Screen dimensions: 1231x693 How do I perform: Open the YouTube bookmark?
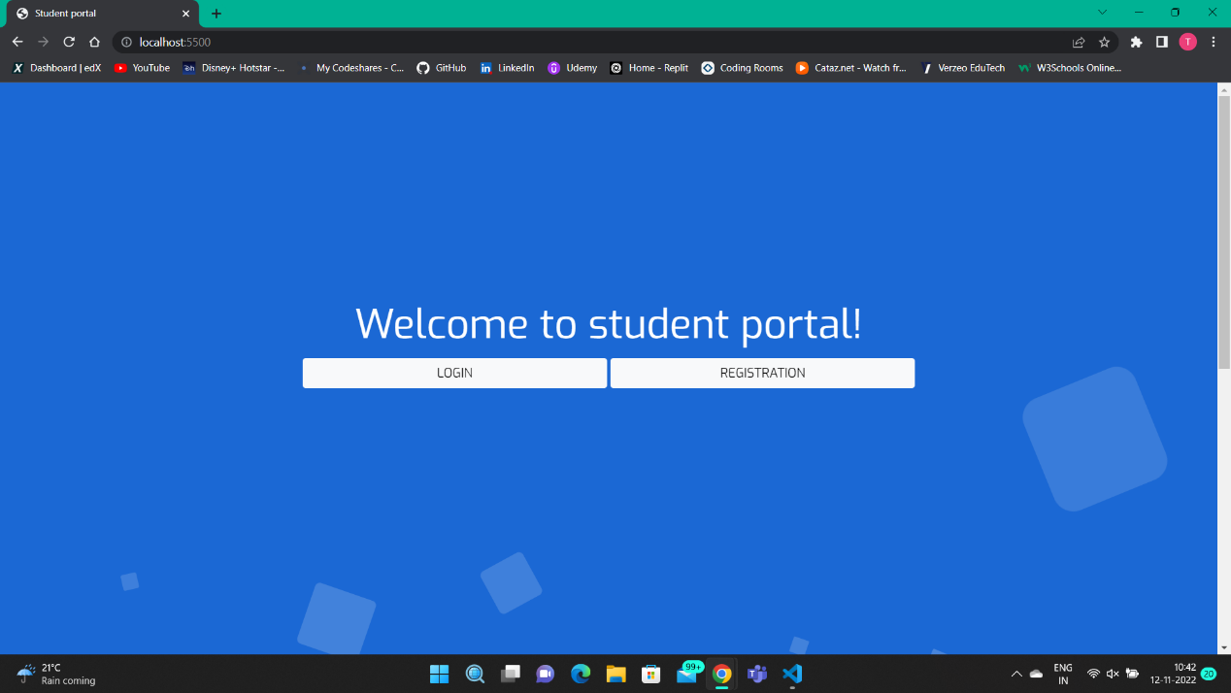click(x=142, y=68)
